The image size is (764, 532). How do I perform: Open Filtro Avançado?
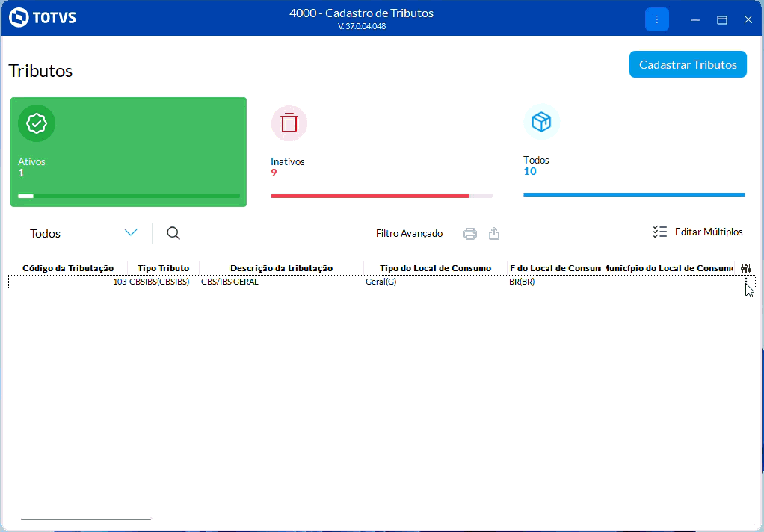[410, 233]
